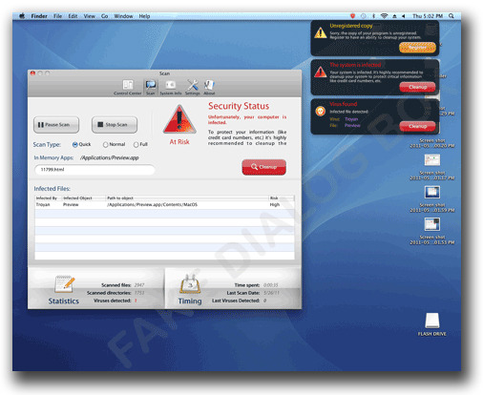The image size is (483, 395).
Task: Click the red At Risk warning triangle
Action: tap(179, 119)
